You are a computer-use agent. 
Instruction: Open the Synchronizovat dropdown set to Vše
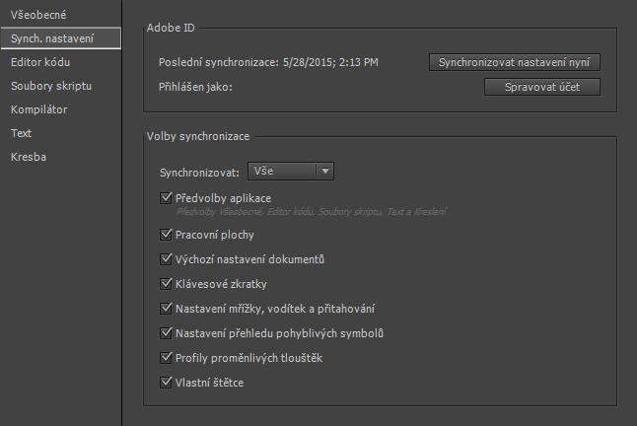pos(281,171)
